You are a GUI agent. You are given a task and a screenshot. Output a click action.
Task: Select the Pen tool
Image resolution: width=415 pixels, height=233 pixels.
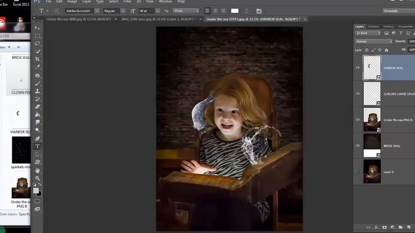click(x=38, y=139)
